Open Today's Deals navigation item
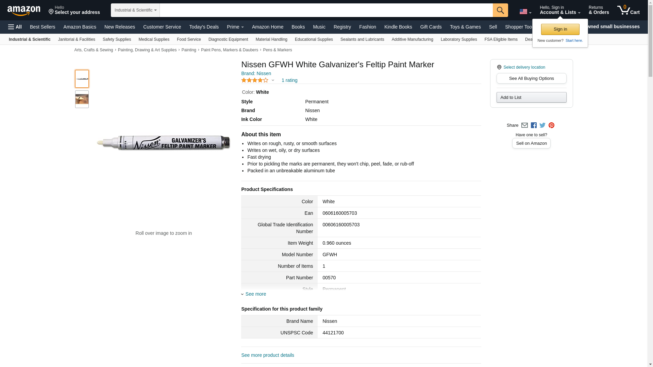 (204, 27)
